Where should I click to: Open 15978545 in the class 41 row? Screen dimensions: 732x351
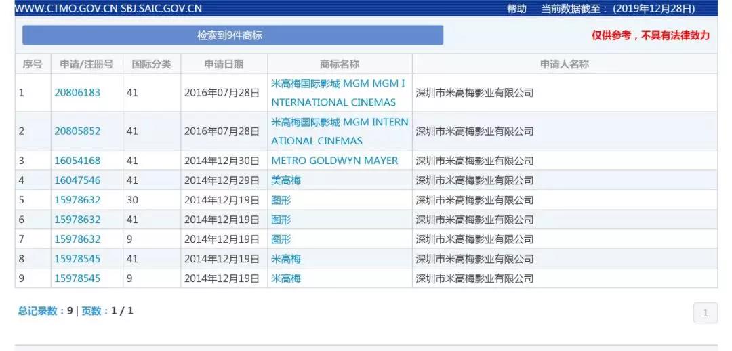[77, 259]
